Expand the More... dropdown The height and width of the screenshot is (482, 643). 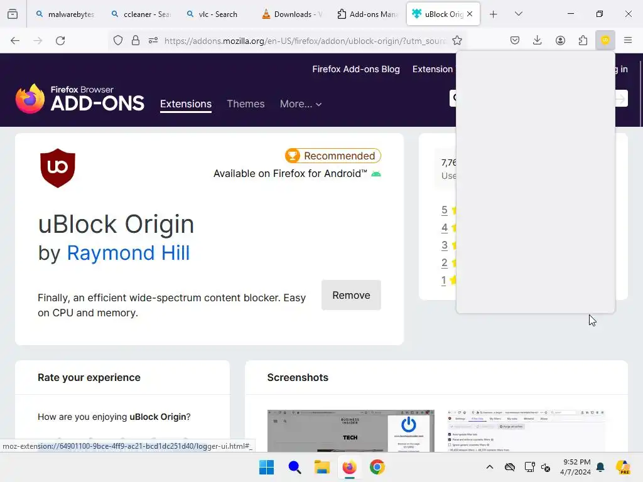point(301,104)
